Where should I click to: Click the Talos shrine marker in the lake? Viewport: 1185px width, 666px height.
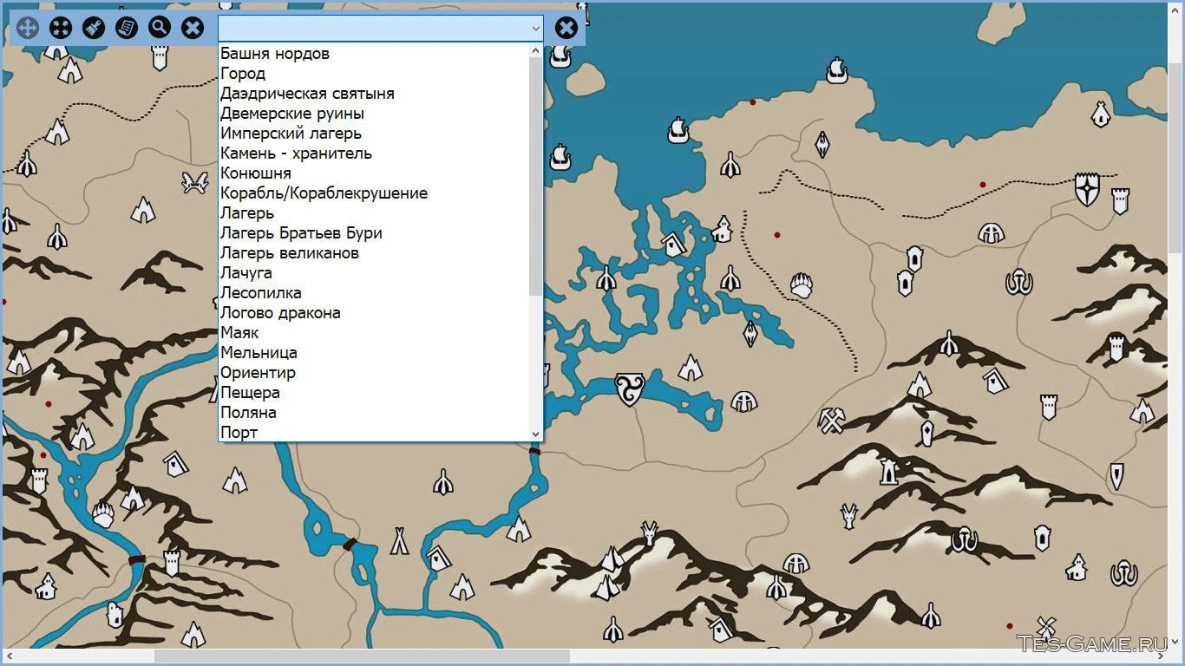coord(628,388)
